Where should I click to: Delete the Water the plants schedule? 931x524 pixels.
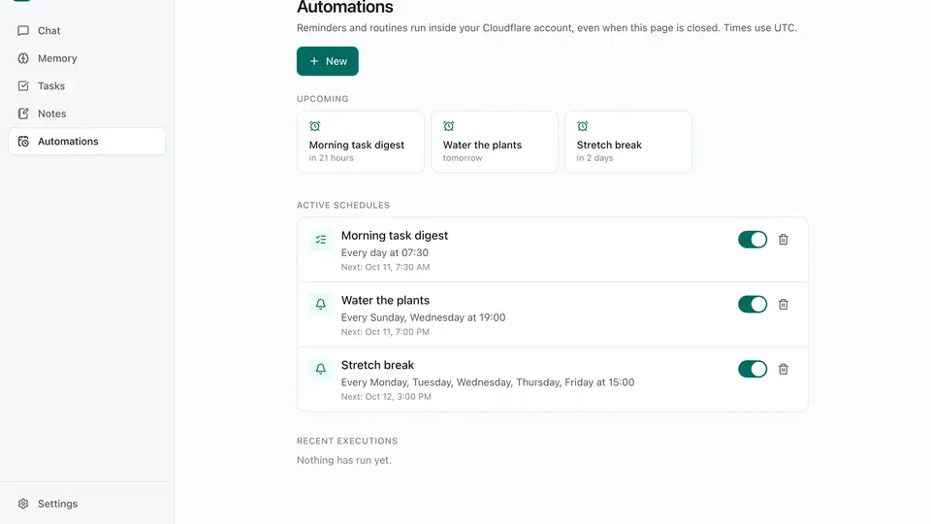pyautogui.click(x=784, y=304)
